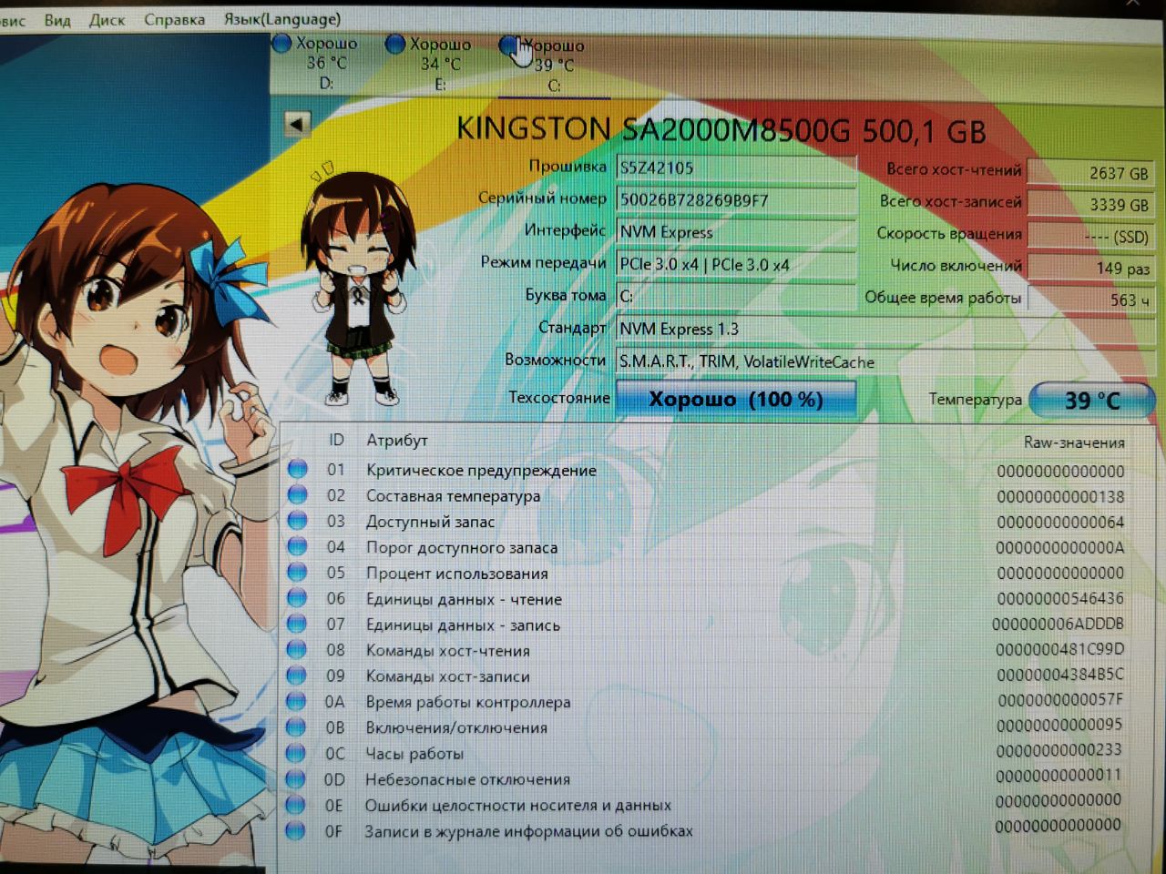Click raw value 00000000546436
1166x874 pixels.
pyautogui.click(x=1060, y=598)
